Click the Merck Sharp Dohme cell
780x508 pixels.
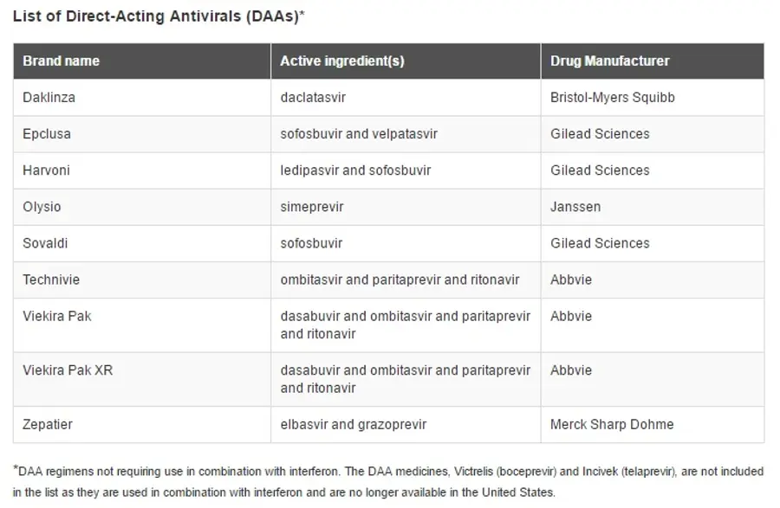653,425
